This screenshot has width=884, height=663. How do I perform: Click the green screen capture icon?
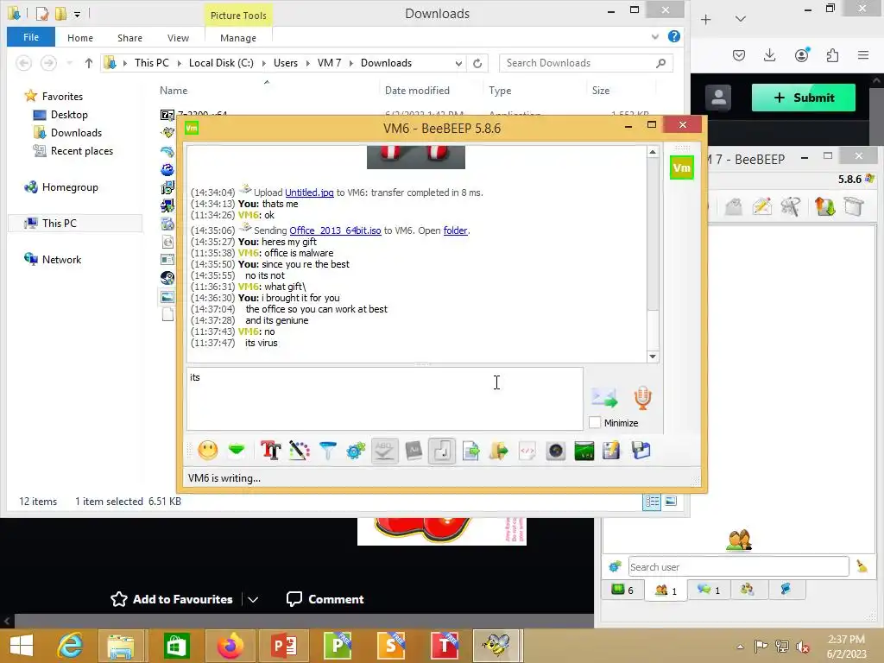[584, 450]
